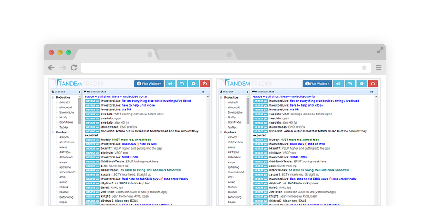Image resolution: width=425 pixels, height=206 pixels.
Task: Select member Bertonwong in right user list
Action: (x=234, y=197)
